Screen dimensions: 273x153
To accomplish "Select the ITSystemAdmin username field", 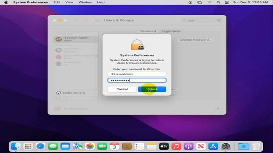I will coord(137,74).
